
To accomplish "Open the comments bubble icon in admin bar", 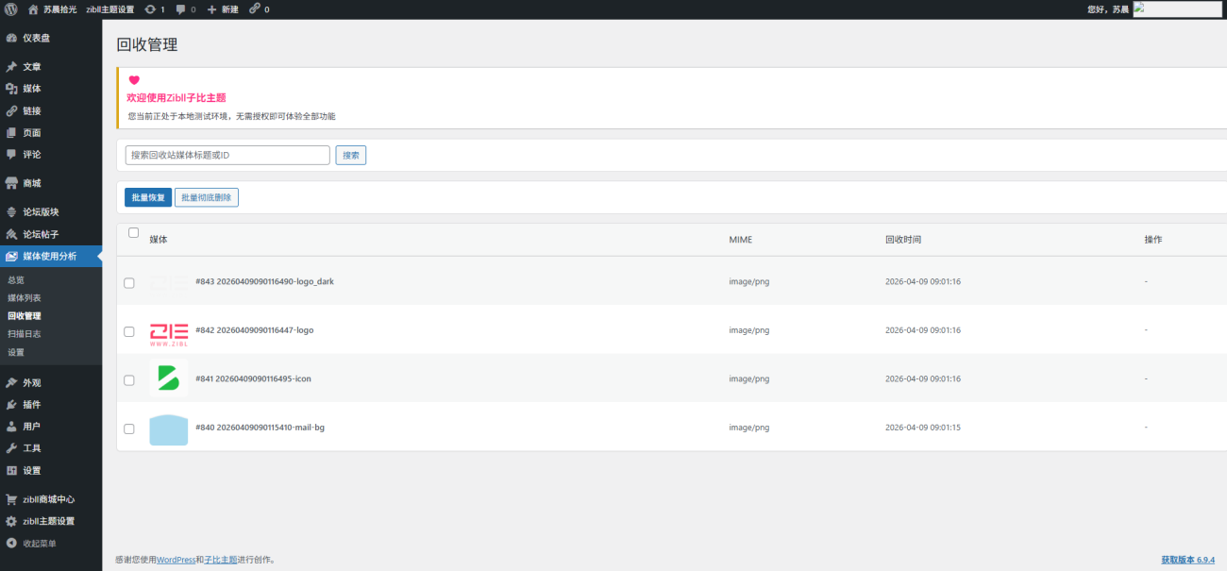I will (x=181, y=9).
